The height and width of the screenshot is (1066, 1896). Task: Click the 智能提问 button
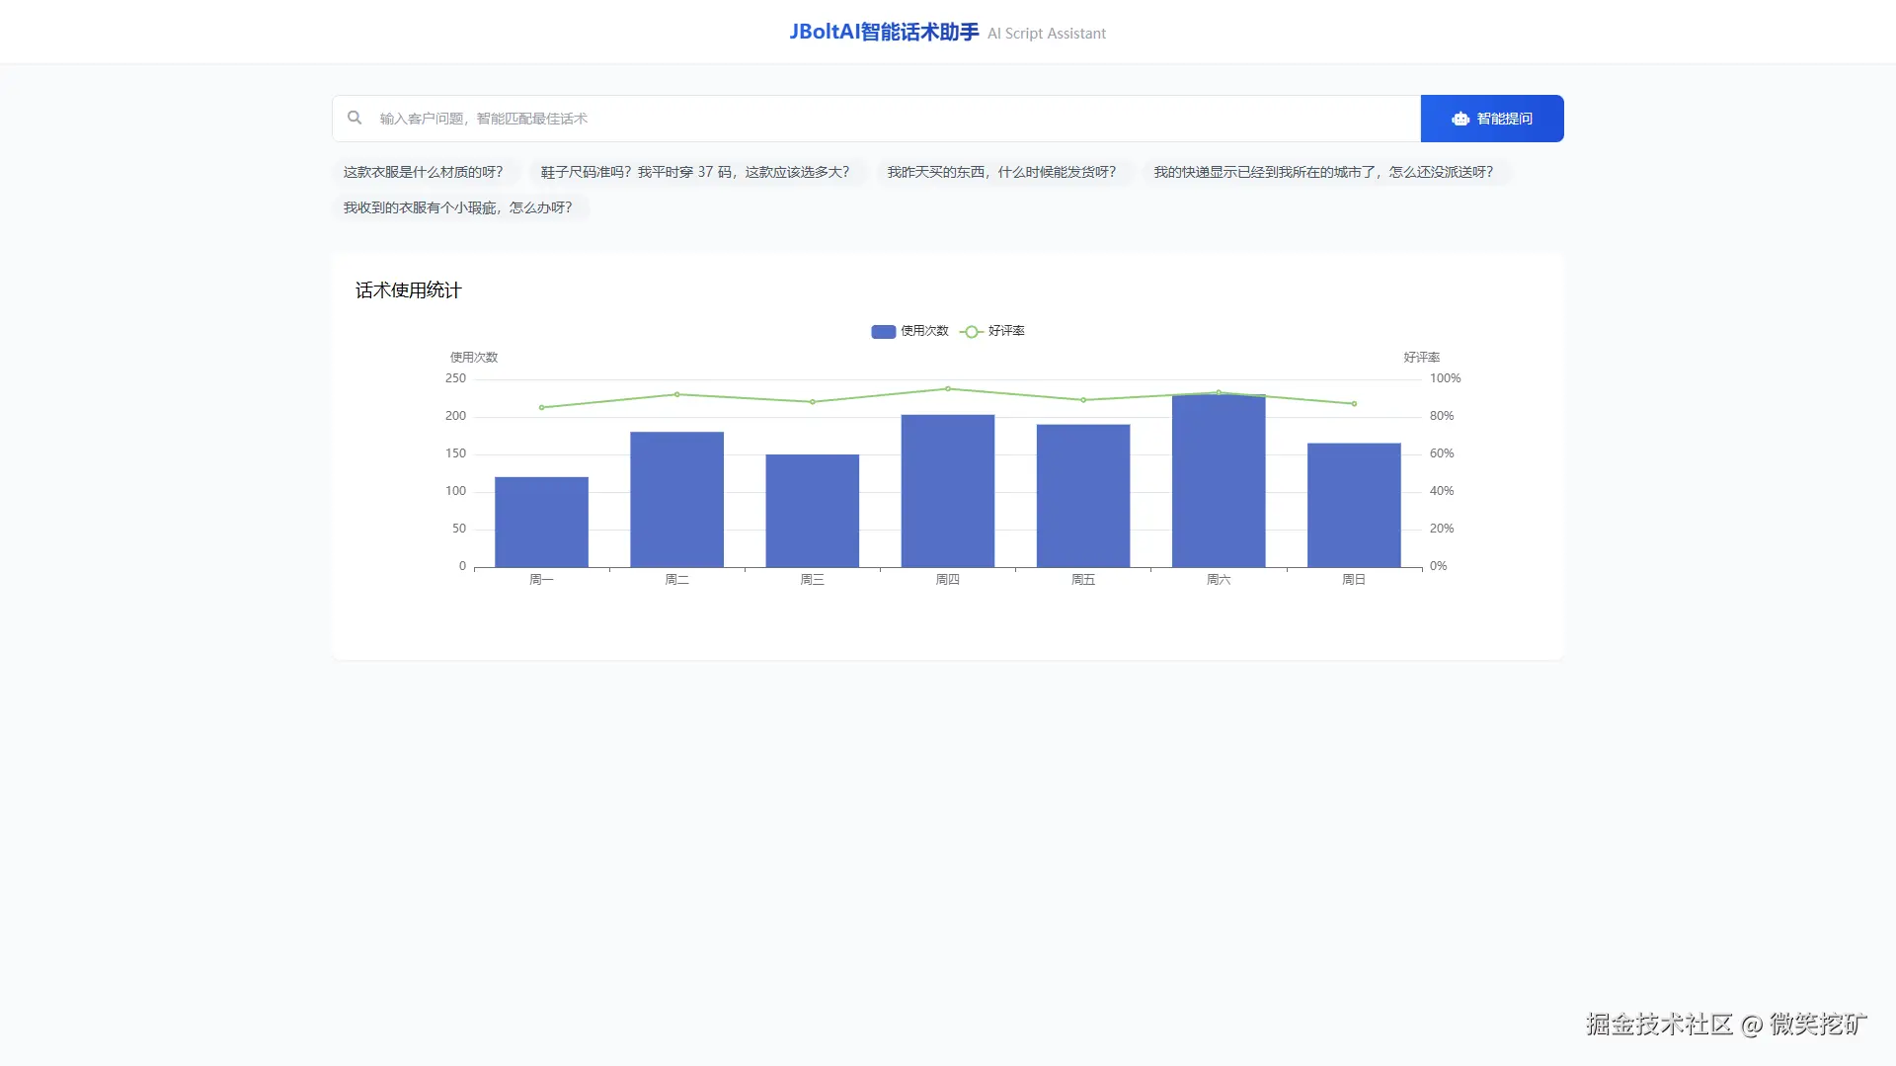coord(1492,119)
